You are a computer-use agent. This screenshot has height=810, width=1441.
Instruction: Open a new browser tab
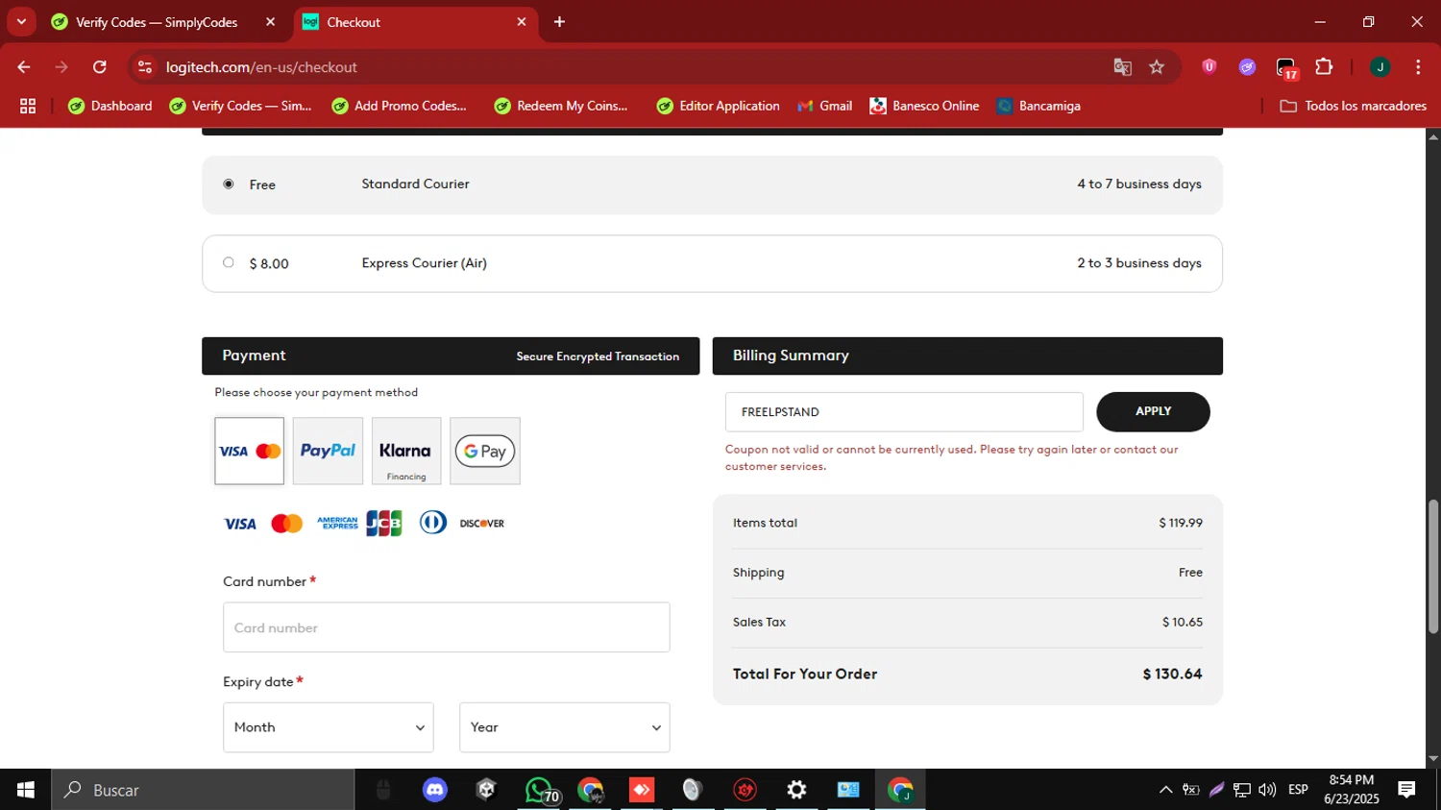[559, 21]
